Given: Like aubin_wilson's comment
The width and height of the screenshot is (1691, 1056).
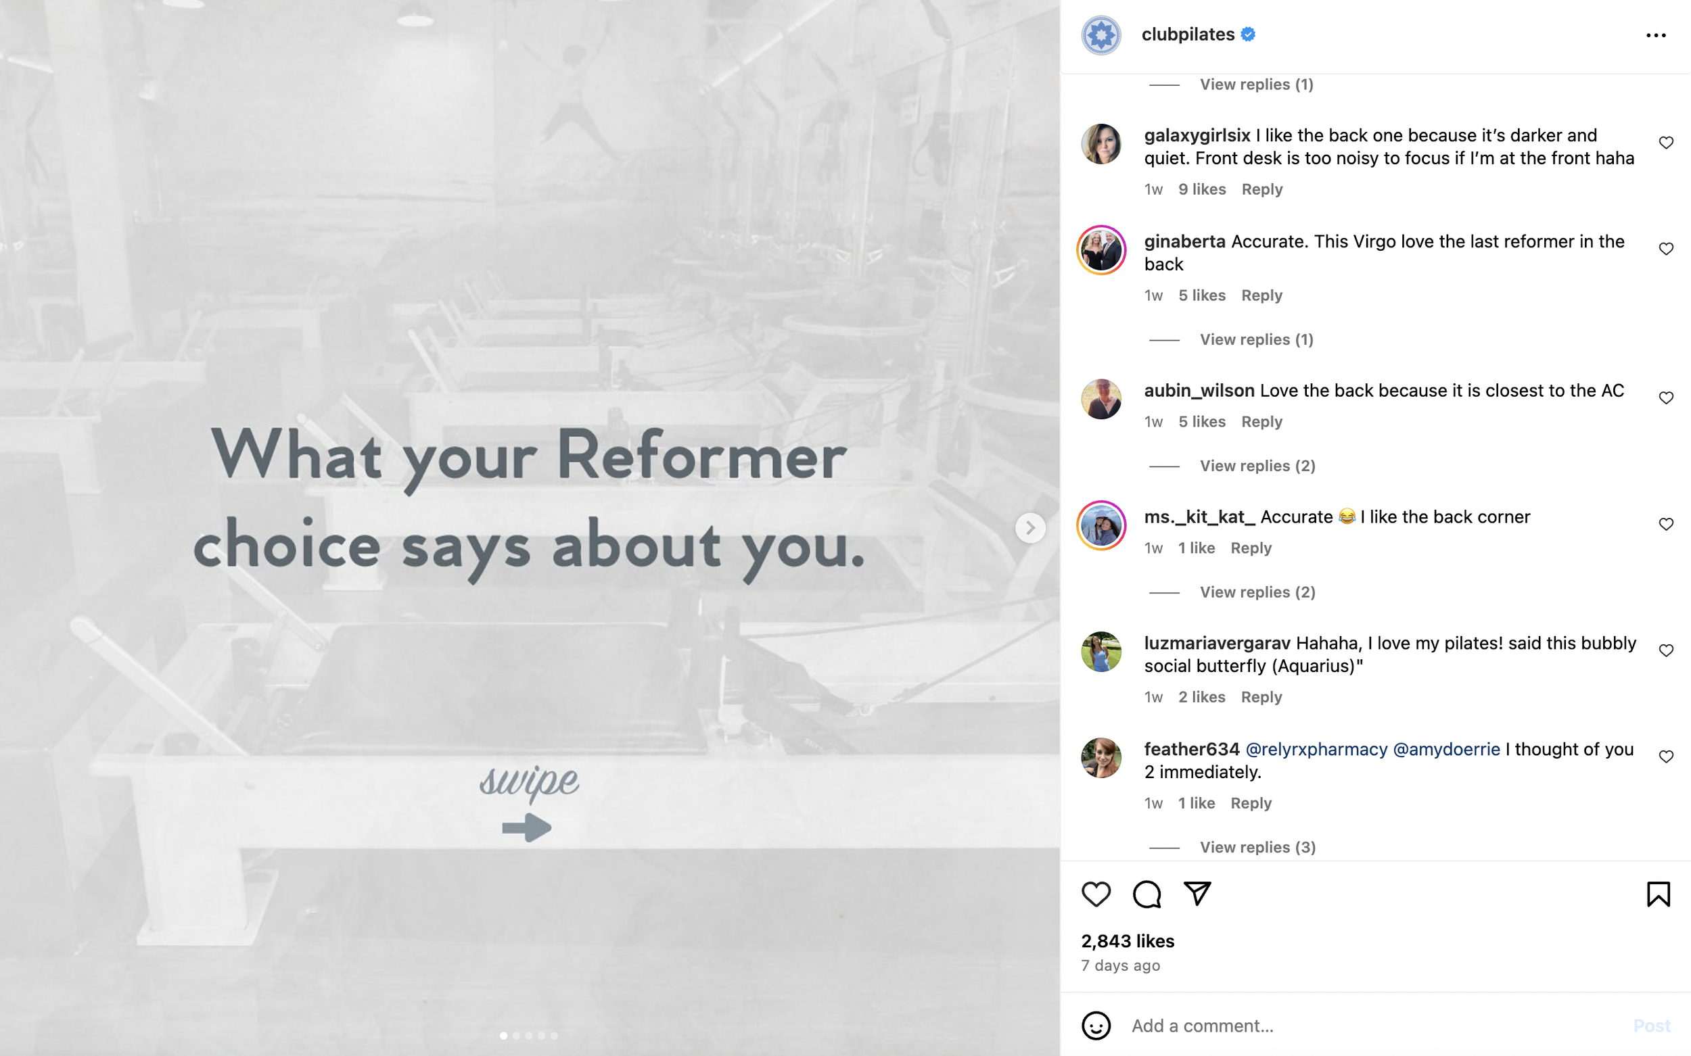Looking at the screenshot, I should point(1666,398).
